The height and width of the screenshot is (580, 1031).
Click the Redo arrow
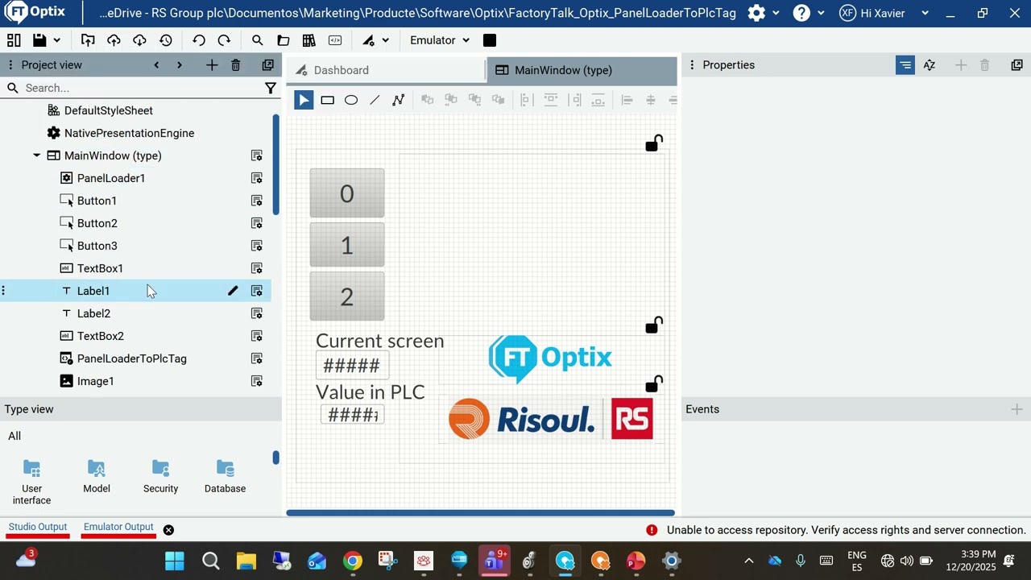click(x=224, y=40)
